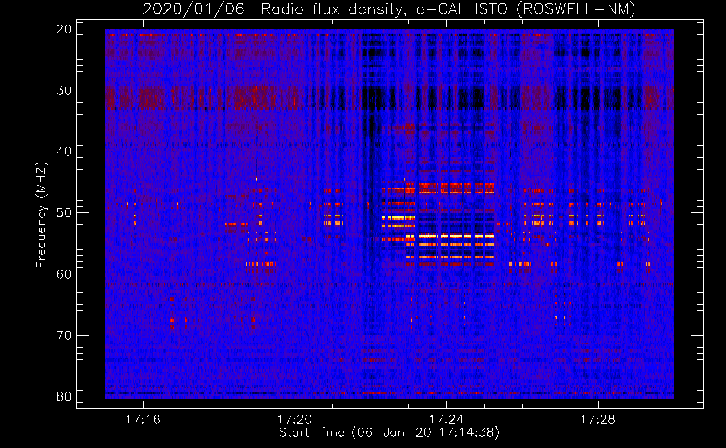Click the time axis label "17:20"
The height and width of the screenshot is (448, 726).
[x=294, y=420]
